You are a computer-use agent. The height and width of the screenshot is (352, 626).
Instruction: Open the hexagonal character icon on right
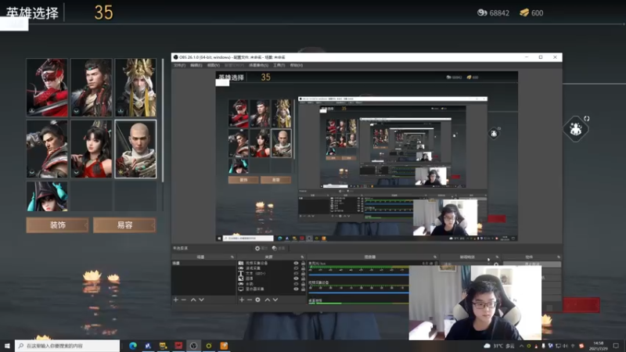(x=576, y=129)
